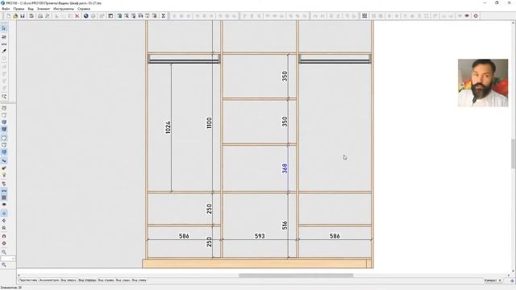Screen dimensions: 516x290
Task: Click the horizontal scrollbar thumb
Action: (x=296, y=275)
